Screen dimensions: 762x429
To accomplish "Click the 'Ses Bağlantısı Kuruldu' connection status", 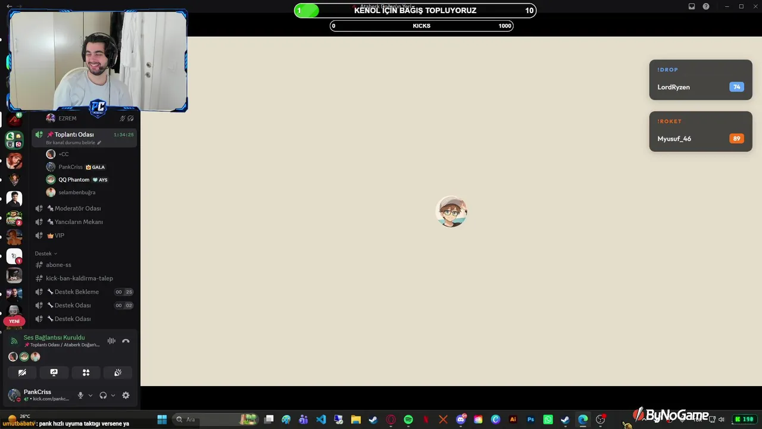I will (x=54, y=337).
